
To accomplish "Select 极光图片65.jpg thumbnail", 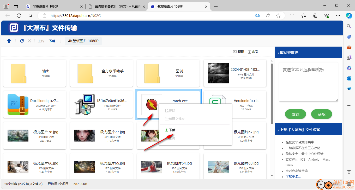I will tap(85, 167).
